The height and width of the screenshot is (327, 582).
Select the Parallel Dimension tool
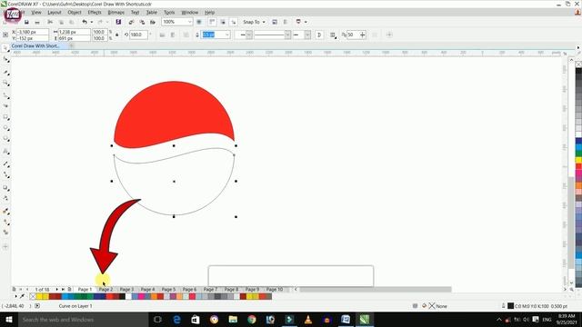click(x=5, y=163)
